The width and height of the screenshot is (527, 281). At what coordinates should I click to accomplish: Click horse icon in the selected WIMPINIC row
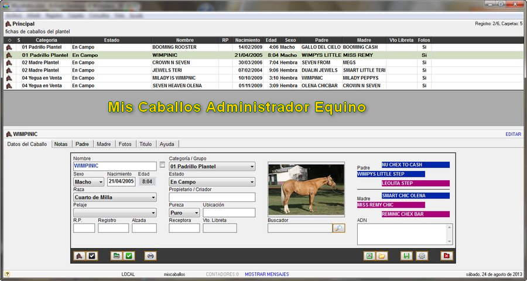click(9, 55)
